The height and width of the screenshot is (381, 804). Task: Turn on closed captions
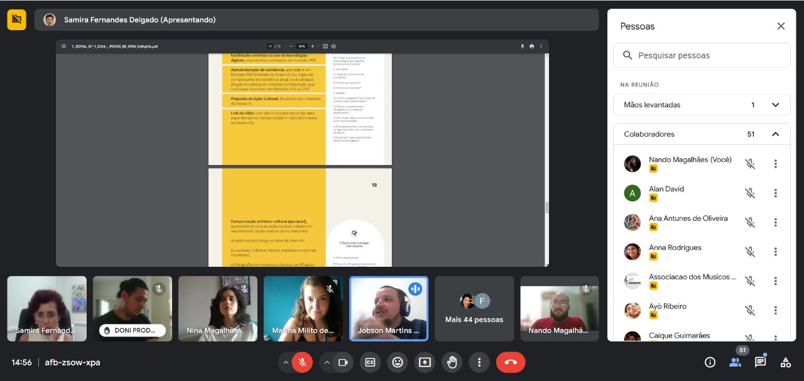tap(370, 362)
